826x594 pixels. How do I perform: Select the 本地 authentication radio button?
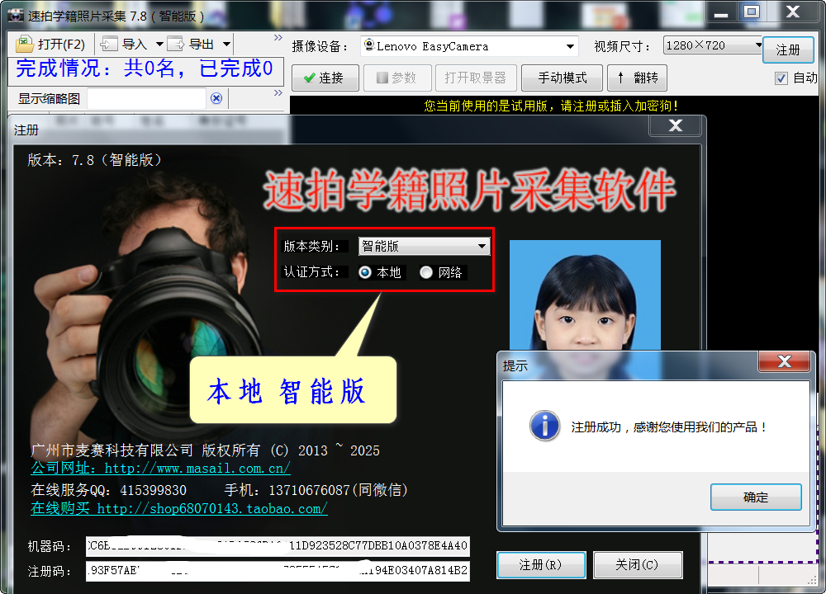(364, 272)
